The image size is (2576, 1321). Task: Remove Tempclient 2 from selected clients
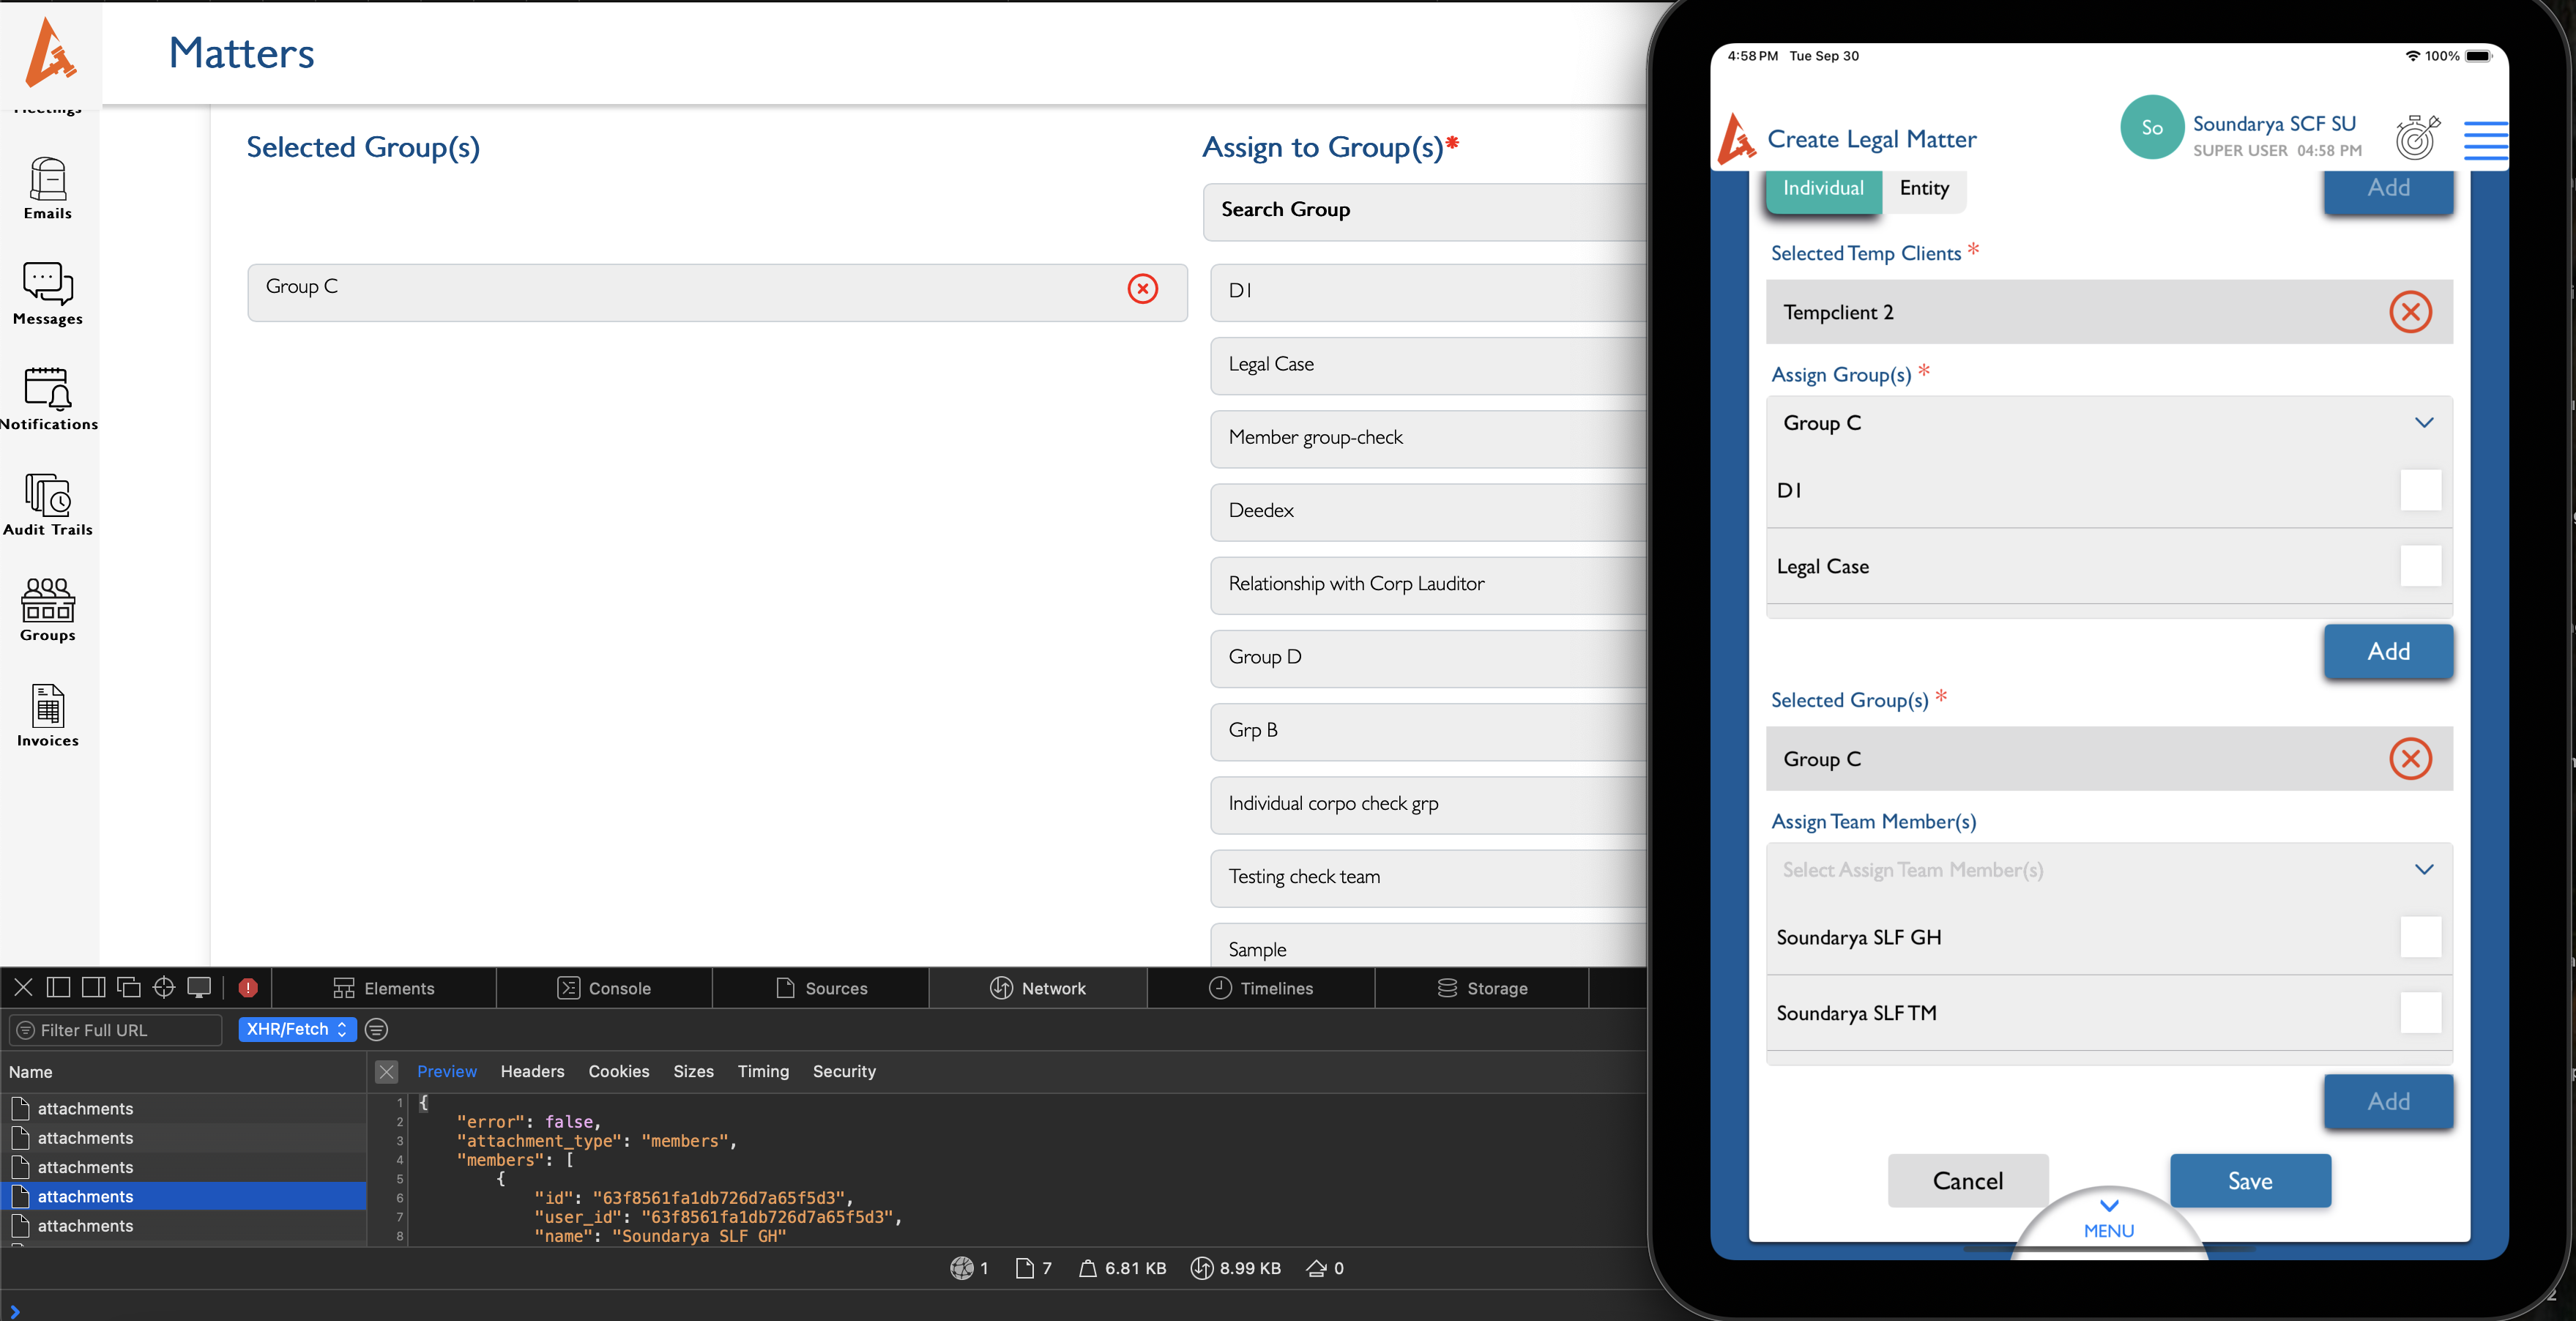pos(2410,312)
